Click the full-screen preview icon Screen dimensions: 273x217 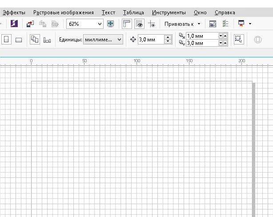[x=111, y=24]
